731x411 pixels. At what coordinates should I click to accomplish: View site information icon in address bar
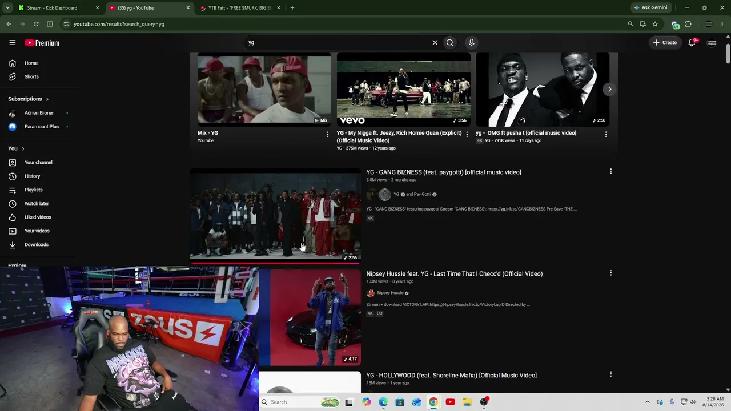pyautogui.click(x=66, y=24)
